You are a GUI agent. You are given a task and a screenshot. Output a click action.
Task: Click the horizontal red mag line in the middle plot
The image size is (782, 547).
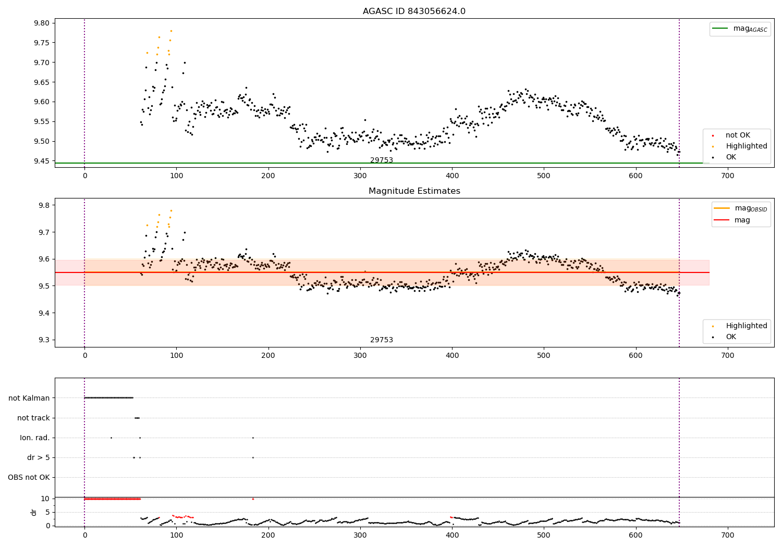coord(382,272)
